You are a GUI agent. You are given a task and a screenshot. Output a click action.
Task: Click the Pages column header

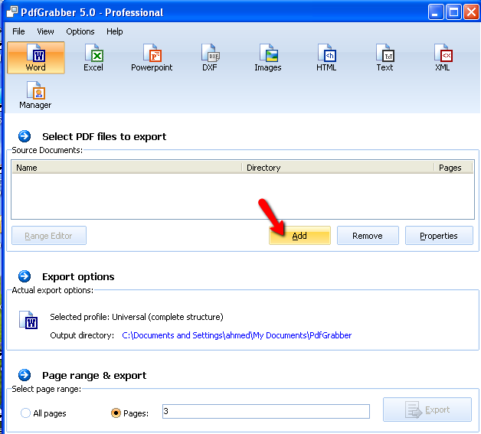[453, 168]
